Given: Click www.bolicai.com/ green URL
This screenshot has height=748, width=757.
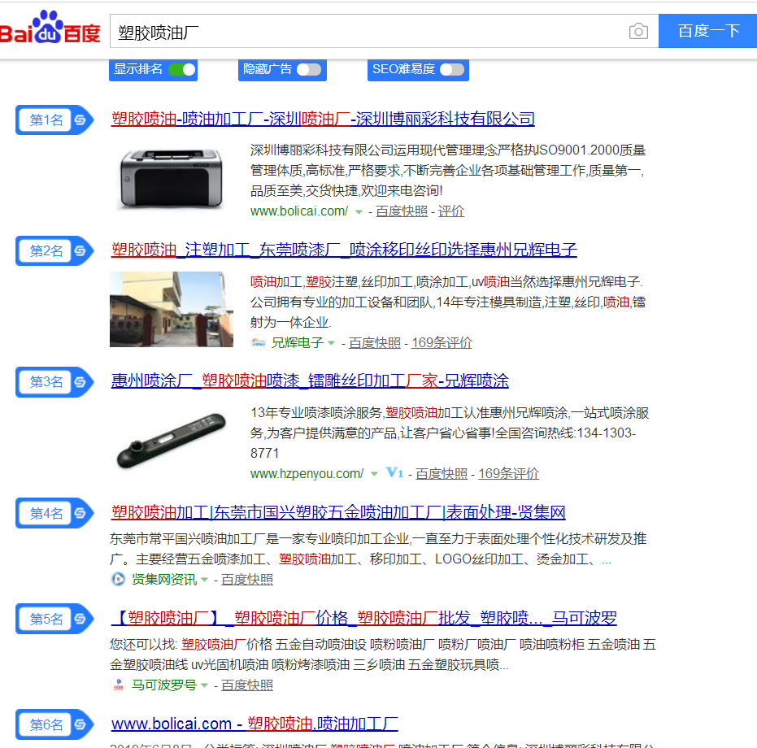Looking at the screenshot, I should (299, 211).
